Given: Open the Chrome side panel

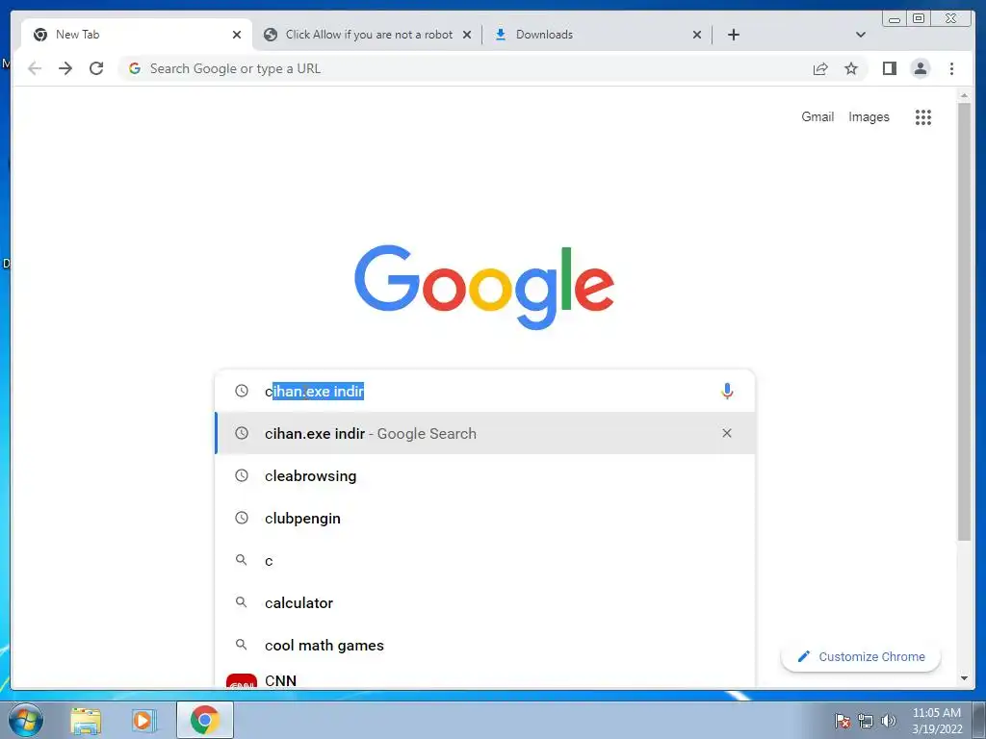Looking at the screenshot, I should click(x=889, y=68).
